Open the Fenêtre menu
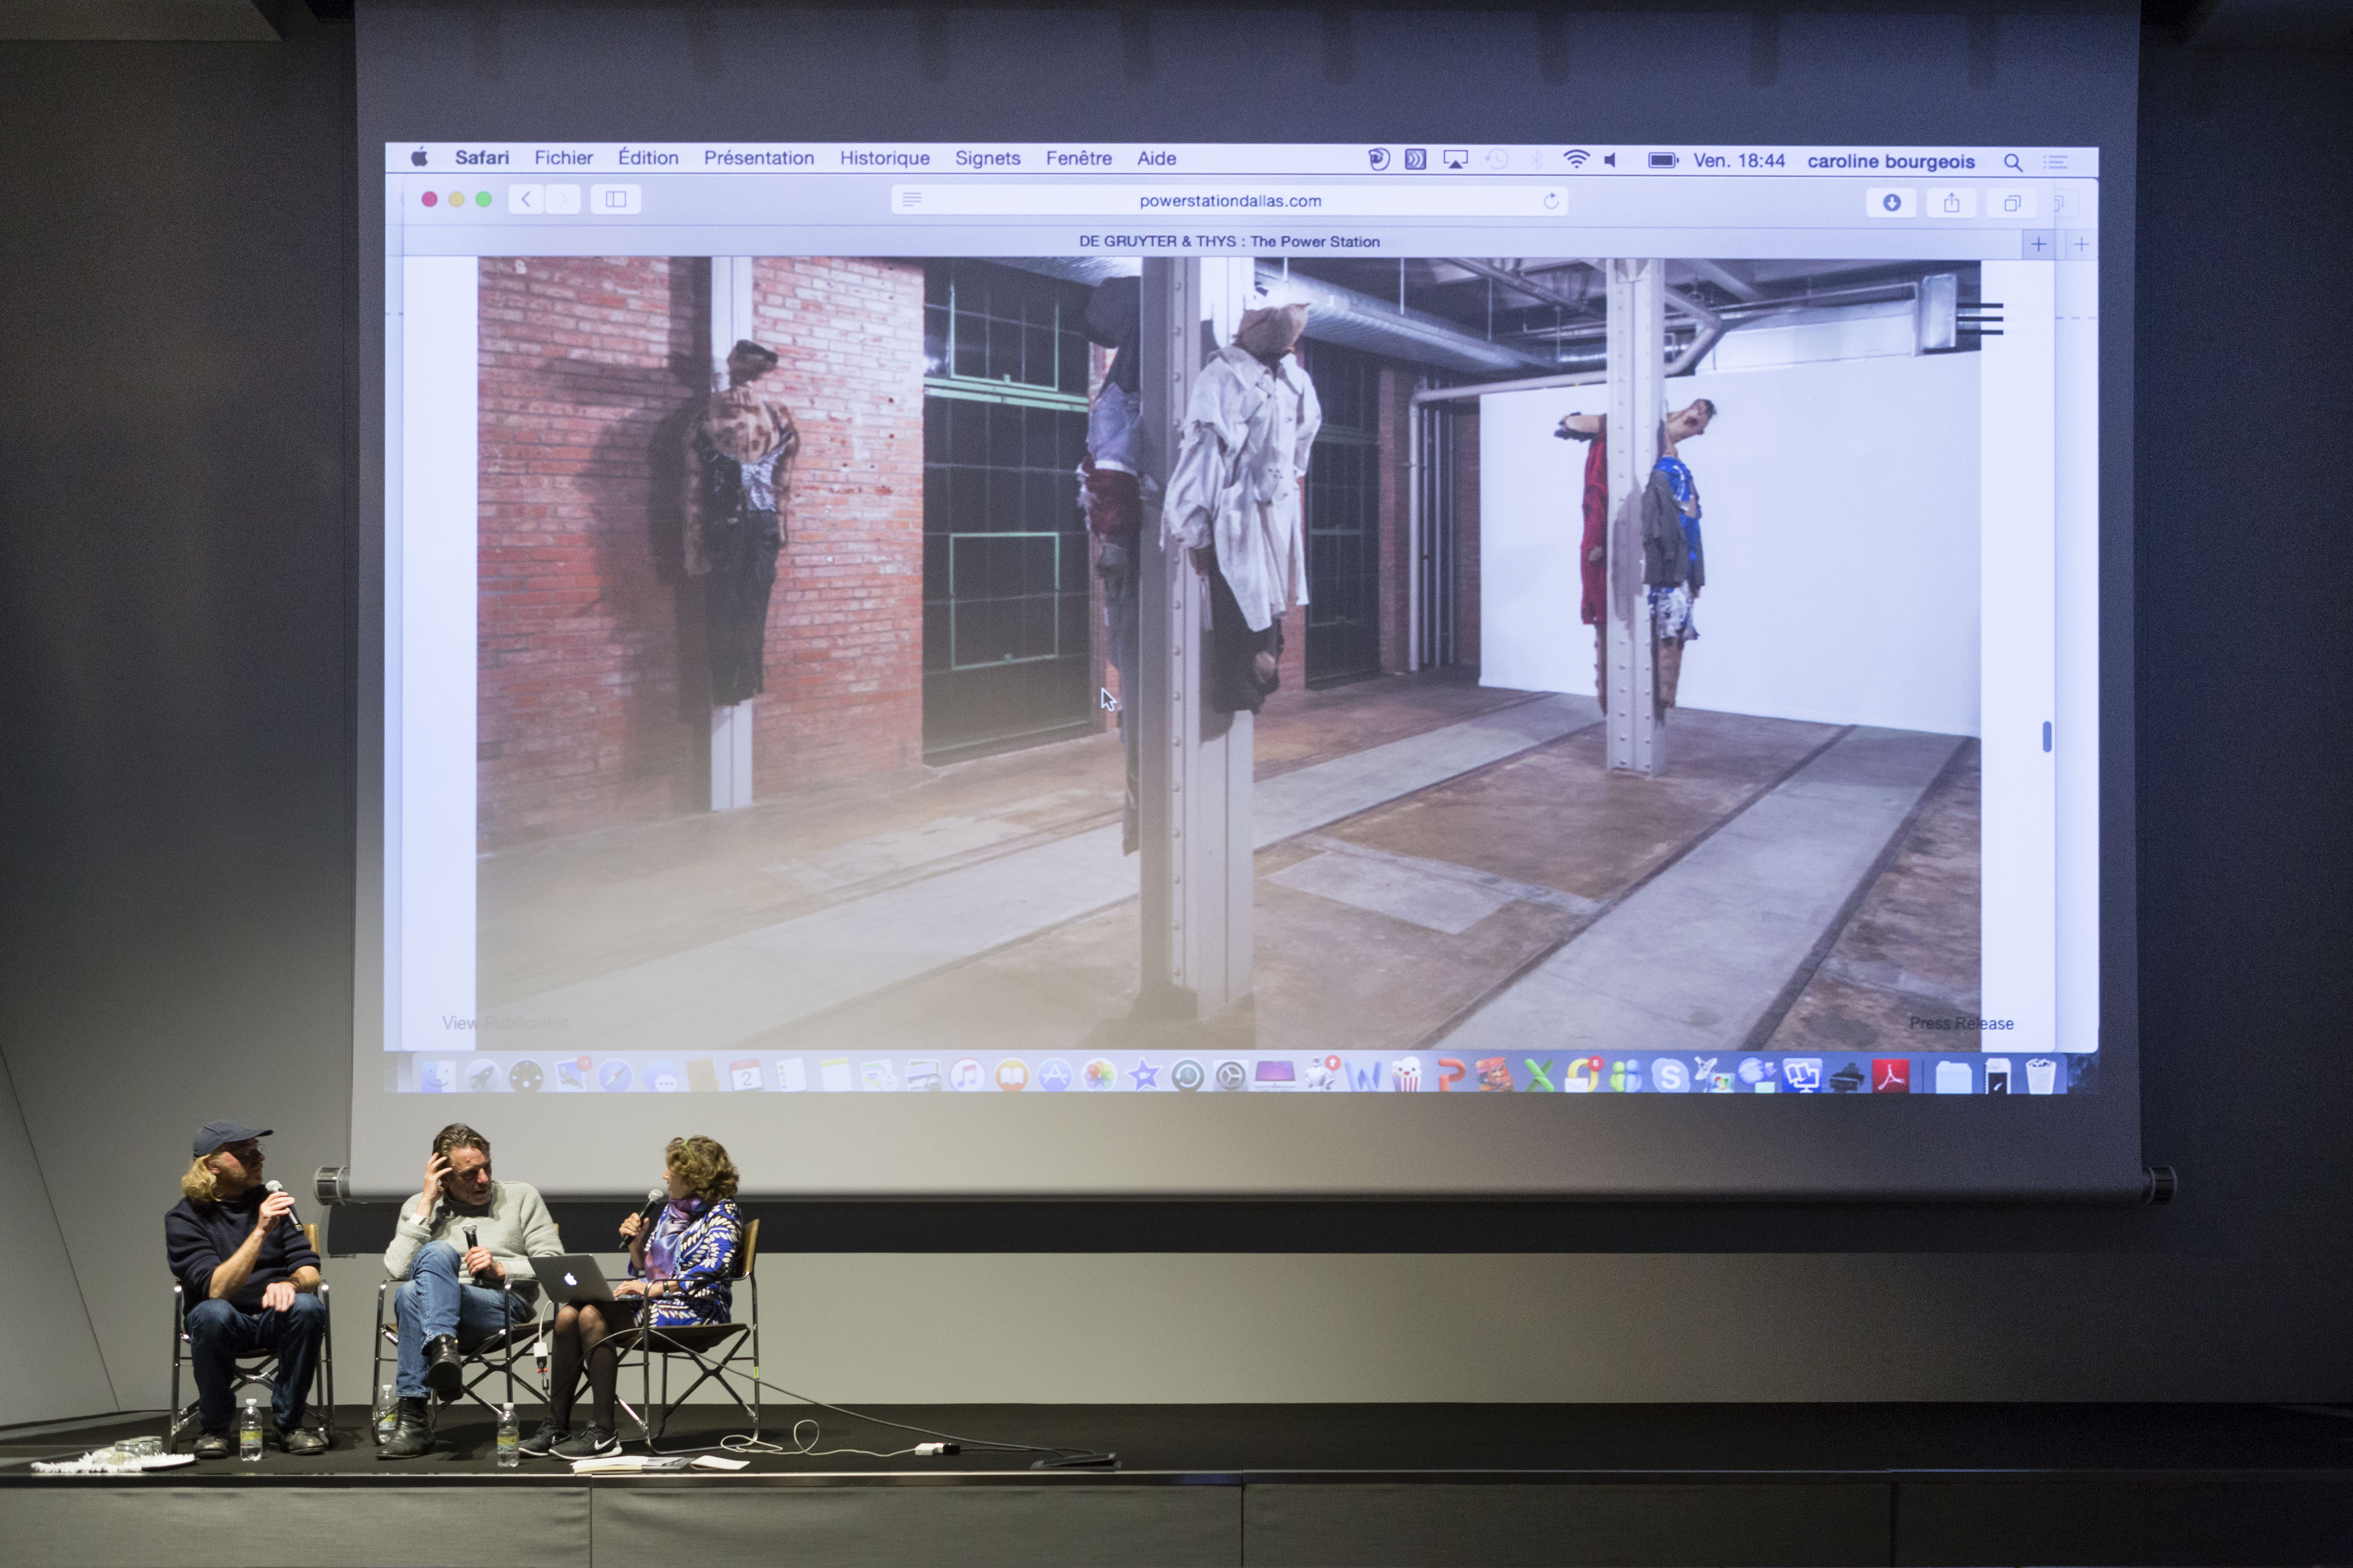 [x=1078, y=158]
